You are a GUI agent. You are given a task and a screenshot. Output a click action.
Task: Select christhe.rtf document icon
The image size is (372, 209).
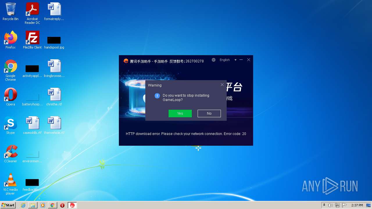[54, 97]
